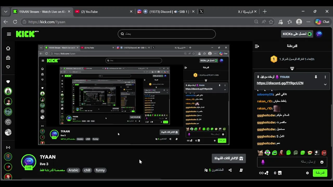This screenshot has width=333, height=187.
Task: Click the stream video player
Action: tap(133, 95)
